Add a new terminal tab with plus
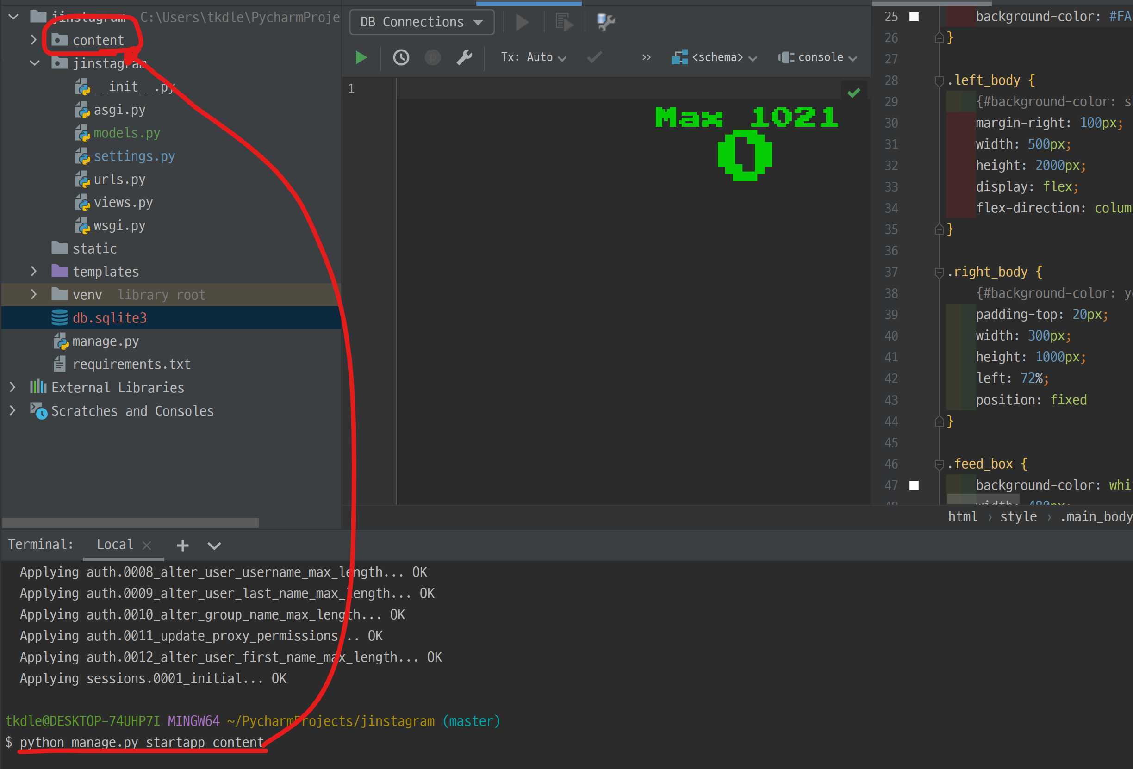Screen dimensions: 1133x769 182,545
